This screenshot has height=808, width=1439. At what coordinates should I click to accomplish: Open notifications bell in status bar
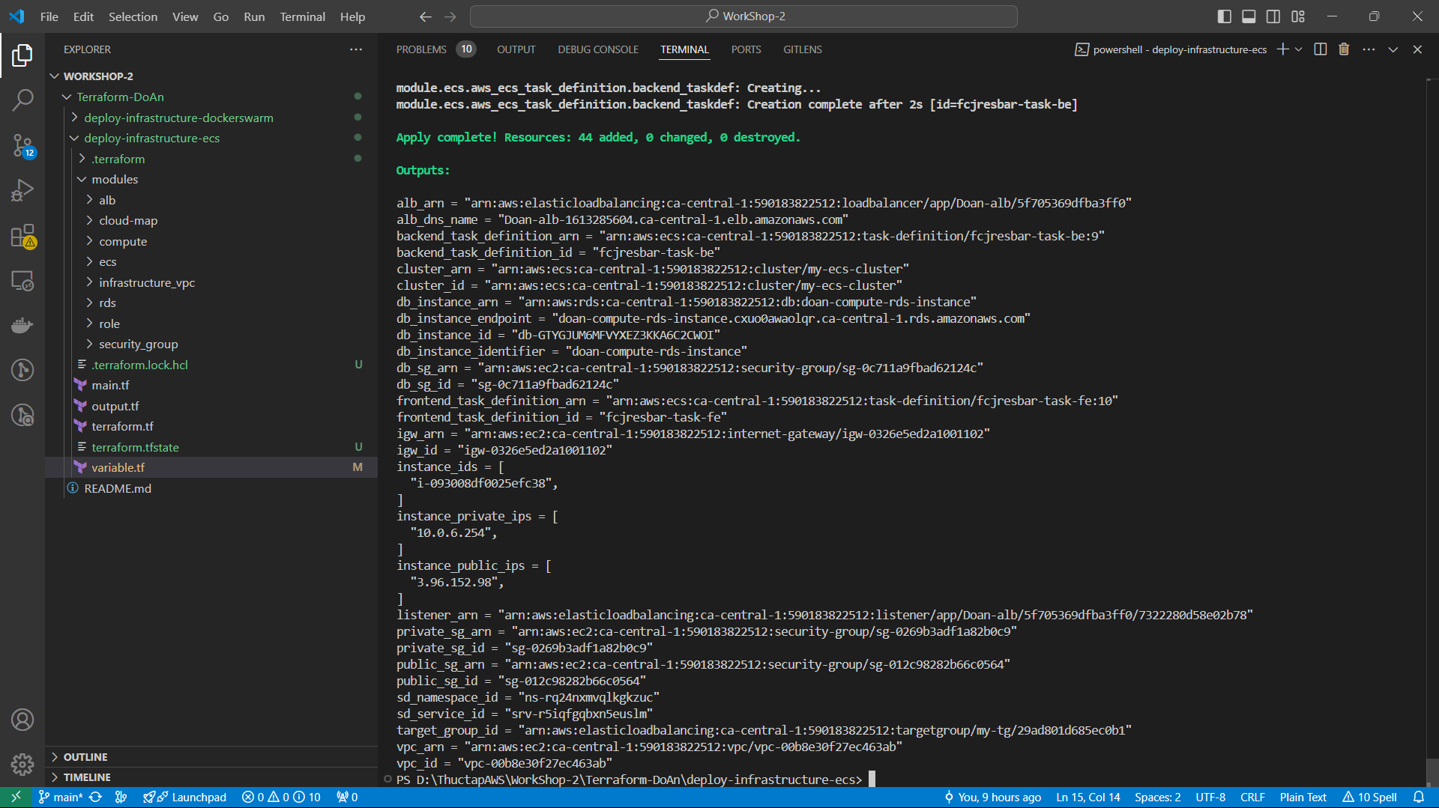click(x=1419, y=798)
